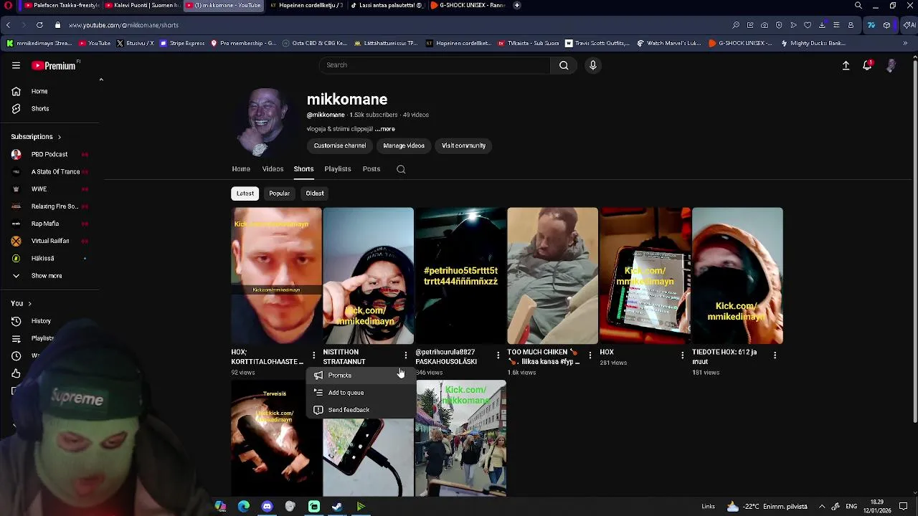Open the NISTITHON STRATANNUT short thumbnail
The height and width of the screenshot is (516, 918).
(369, 276)
